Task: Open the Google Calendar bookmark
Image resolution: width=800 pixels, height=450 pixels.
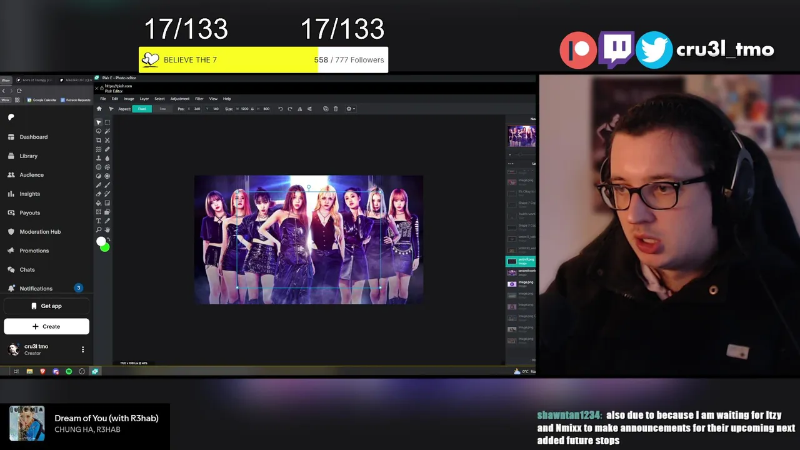Action: tap(42, 100)
